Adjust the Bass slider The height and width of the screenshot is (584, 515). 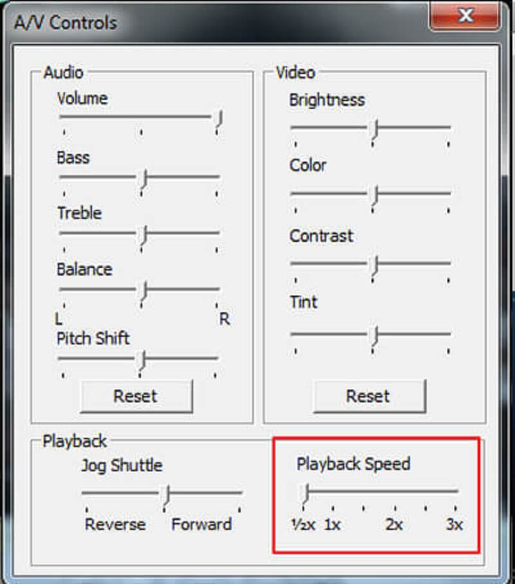[143, 178]
